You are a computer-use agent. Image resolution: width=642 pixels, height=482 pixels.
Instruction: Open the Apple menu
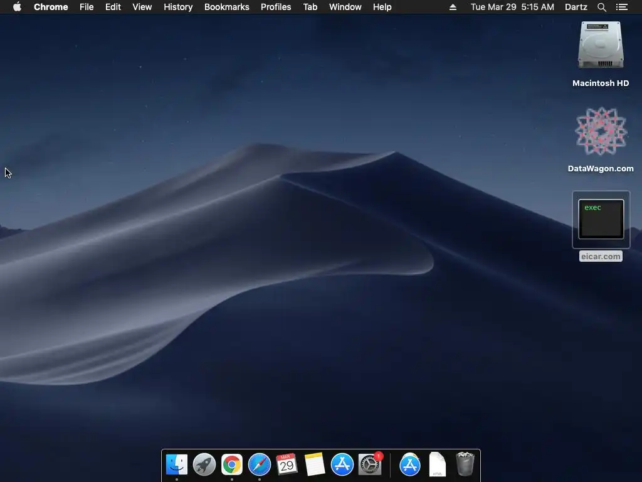pyautogui.click(x=17, y=6)
